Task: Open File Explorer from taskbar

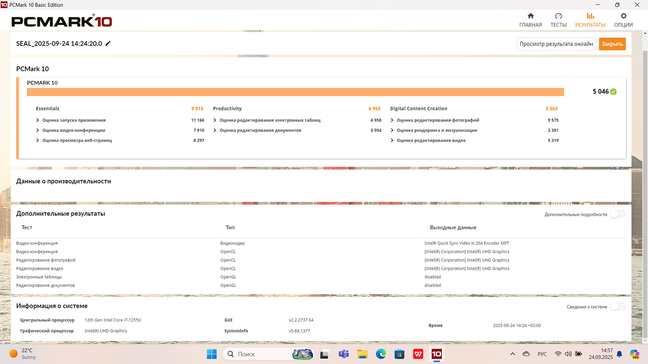Action: [362, 354]
